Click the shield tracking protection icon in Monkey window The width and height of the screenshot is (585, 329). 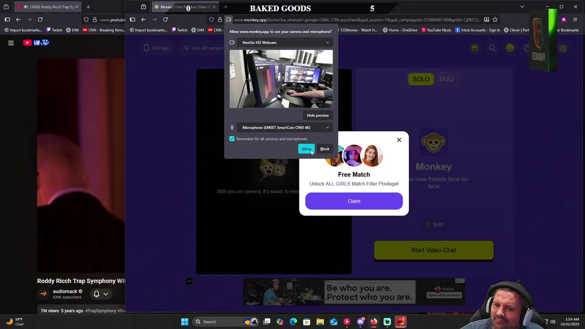pos(211,20)
